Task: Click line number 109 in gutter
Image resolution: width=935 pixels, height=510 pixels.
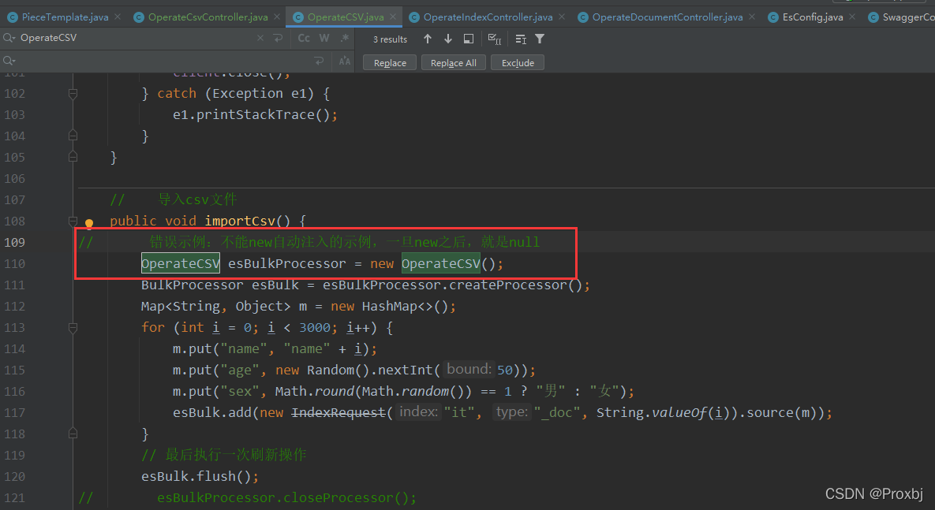Action: [14, 243]
